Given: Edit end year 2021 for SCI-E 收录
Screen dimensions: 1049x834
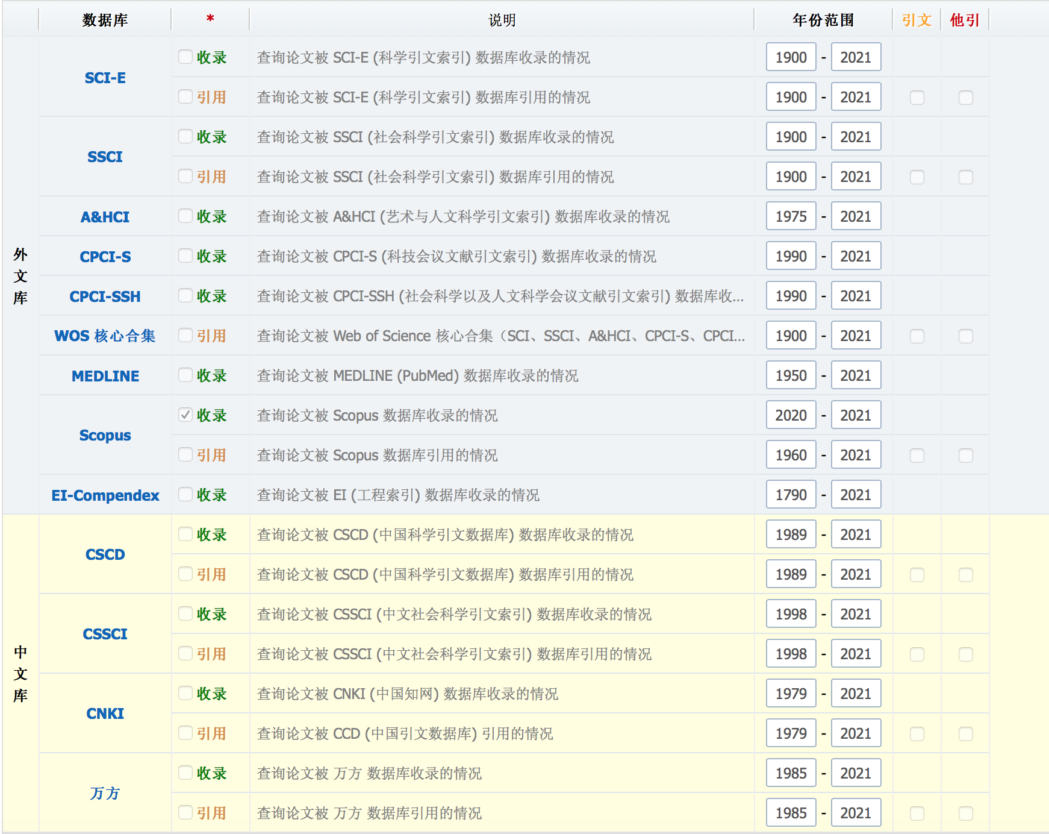Looking at the screenshot, I should (856, 57).
